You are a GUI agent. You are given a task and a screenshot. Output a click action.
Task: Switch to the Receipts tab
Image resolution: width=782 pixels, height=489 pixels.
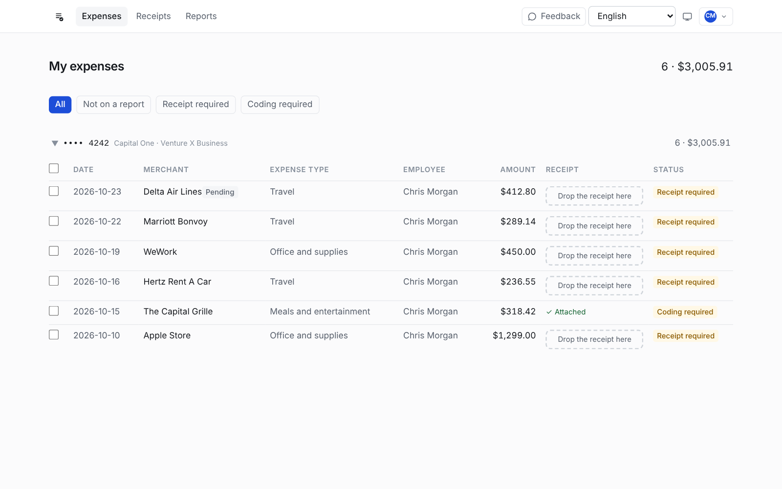(153, 16)
